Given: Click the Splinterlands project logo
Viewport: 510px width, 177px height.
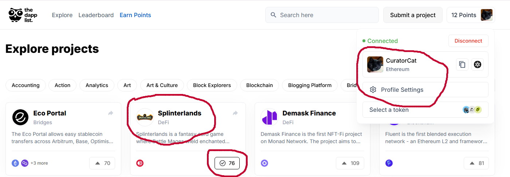Looking at the screenshot, I should [x=145, y=117].
